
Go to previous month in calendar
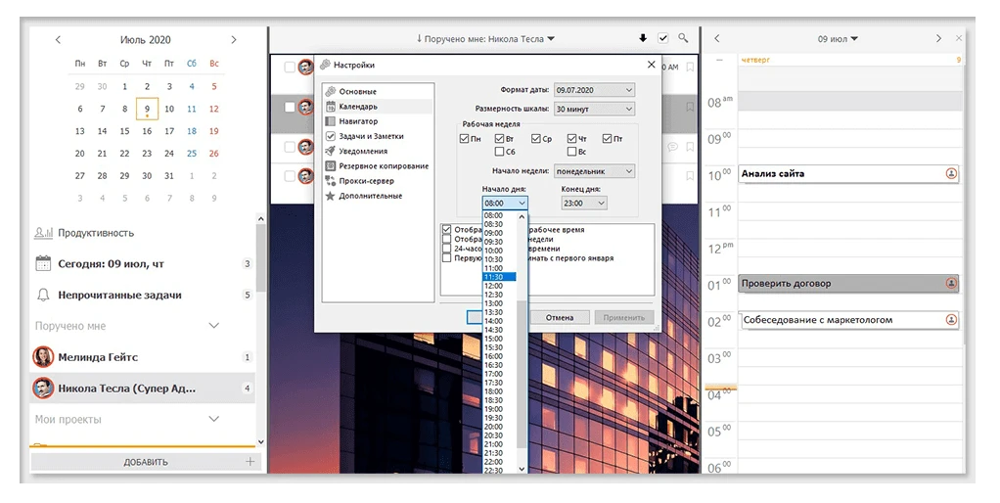pos(58,40)
